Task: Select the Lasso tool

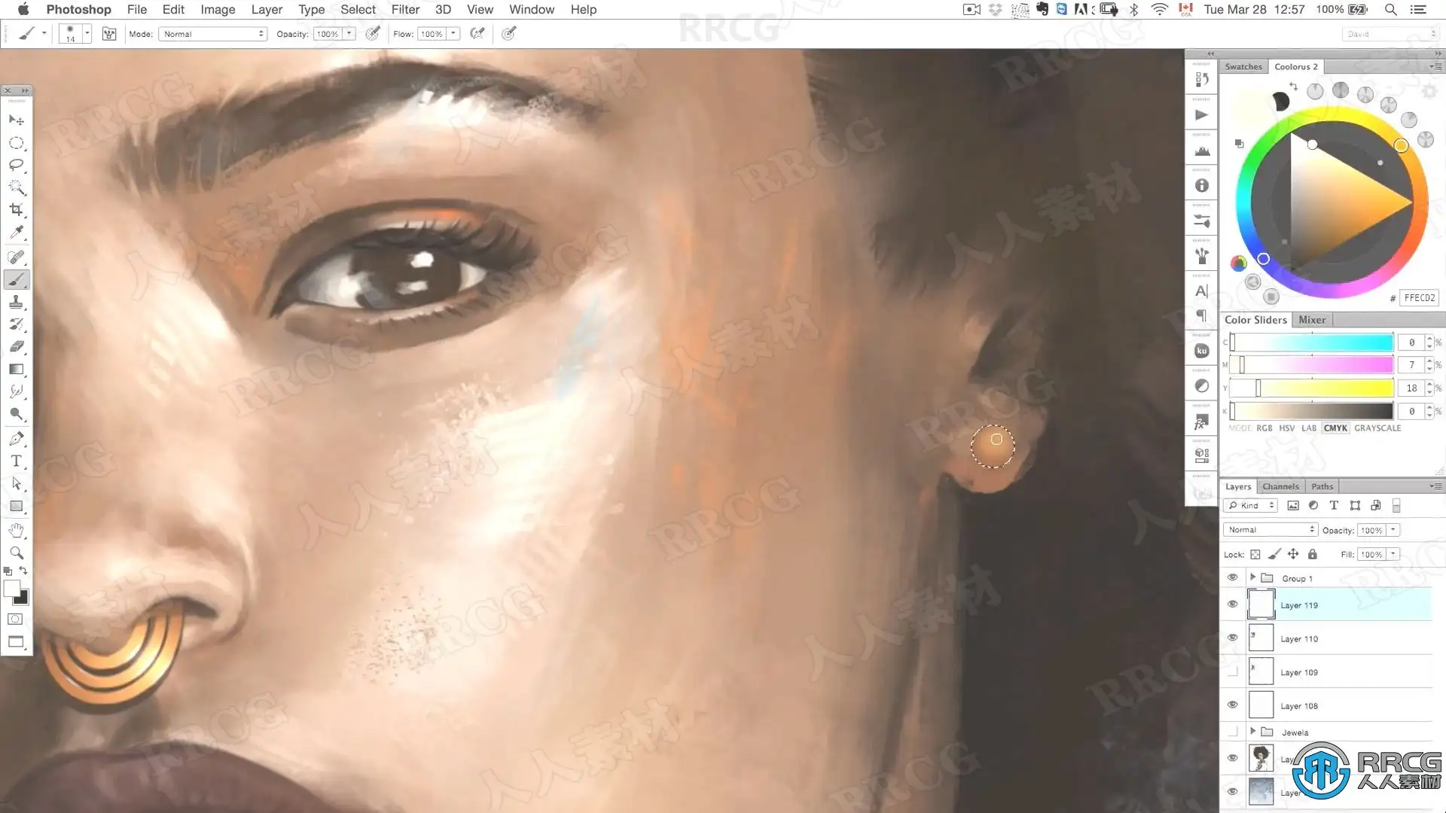Action: (16, 165)
